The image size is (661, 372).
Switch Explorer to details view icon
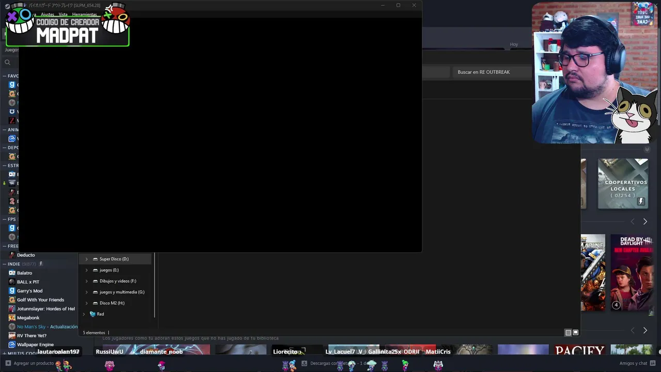tap(568, 333)
